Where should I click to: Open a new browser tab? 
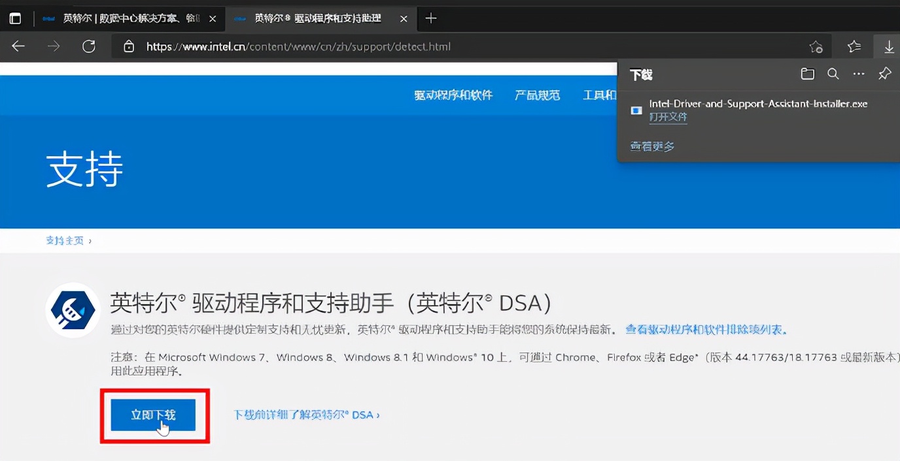[430, 18]
